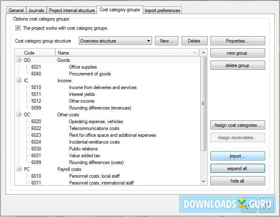Select the Cost category groups tab
The height and width of the screenshot is (217, 280).
coord(119,10)
